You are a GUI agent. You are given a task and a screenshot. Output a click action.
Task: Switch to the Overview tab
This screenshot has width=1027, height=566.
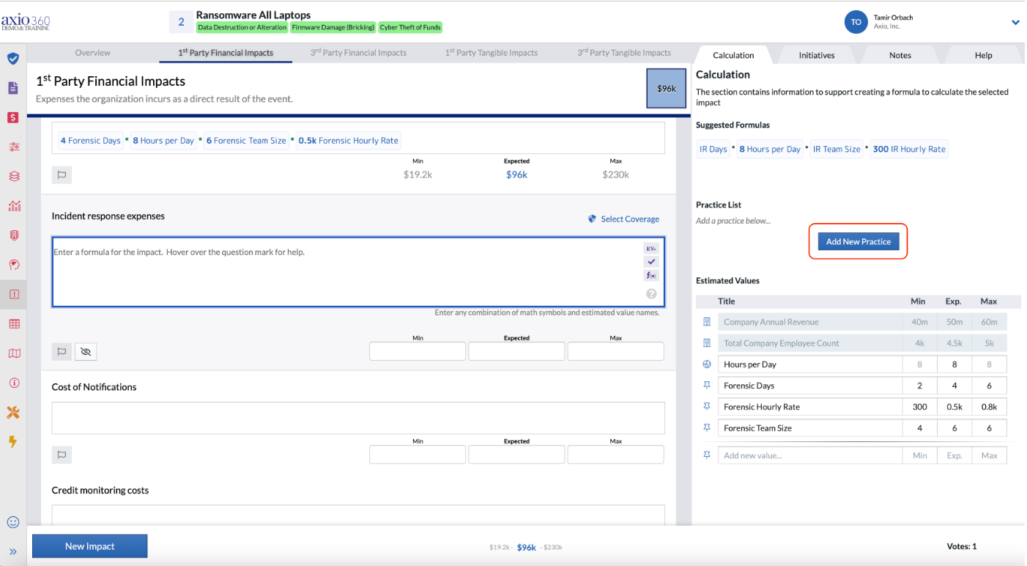click(93, 53)
